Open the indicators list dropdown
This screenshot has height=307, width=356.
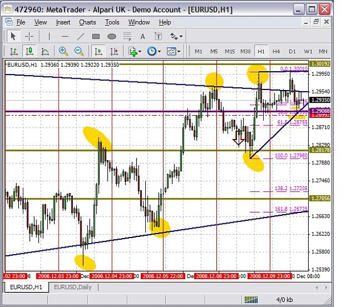135,51
